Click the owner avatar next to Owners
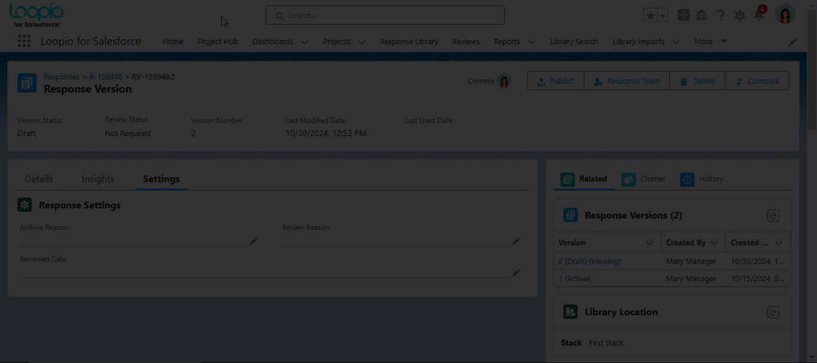 (x=505, y=81)
